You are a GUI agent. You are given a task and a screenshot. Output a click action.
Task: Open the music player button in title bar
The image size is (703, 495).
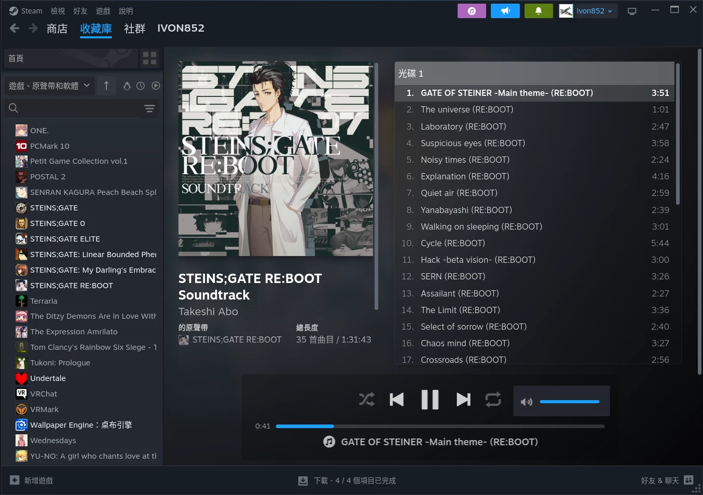tap(472, 11)
